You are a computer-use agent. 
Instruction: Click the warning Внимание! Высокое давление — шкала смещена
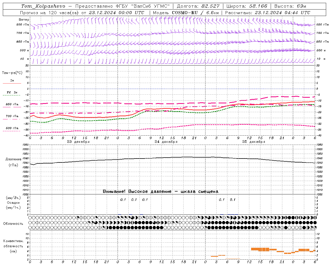(x=160, y=192)
